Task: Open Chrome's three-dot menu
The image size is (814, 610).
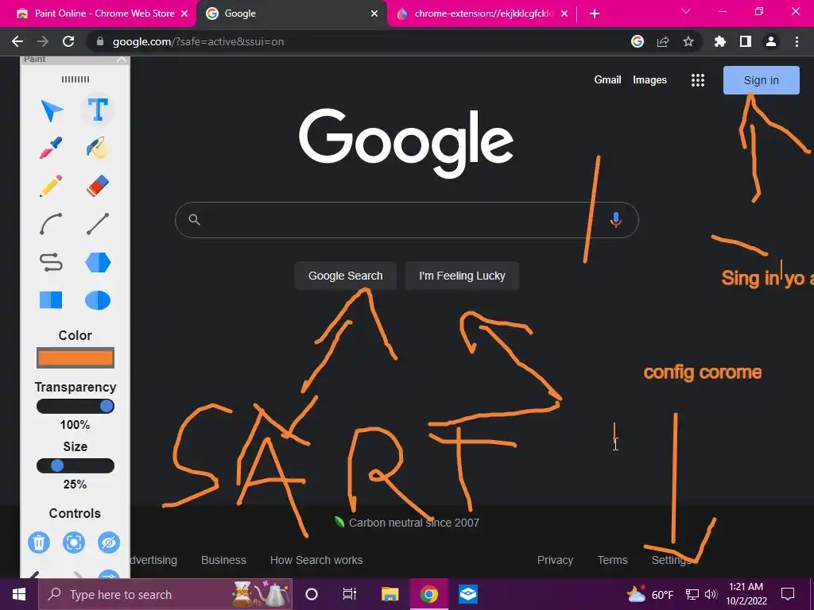Action: click(797, 41)
